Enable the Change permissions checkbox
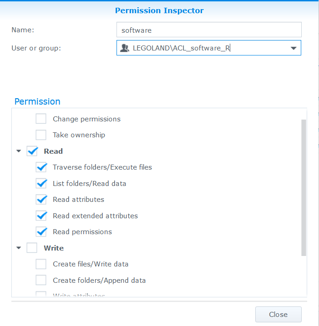Screen dimensions: 319x326 [41, 119]
